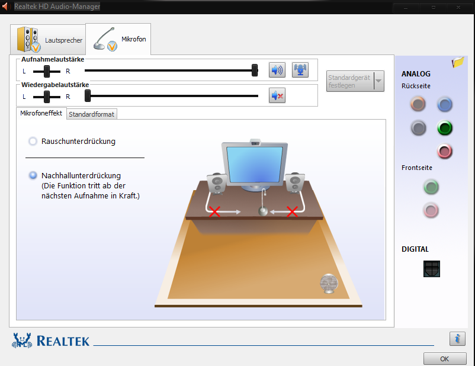Select the Mikrofon tab
The height and width of the screenshot is (366, 475).
click(x=118, y=39)
